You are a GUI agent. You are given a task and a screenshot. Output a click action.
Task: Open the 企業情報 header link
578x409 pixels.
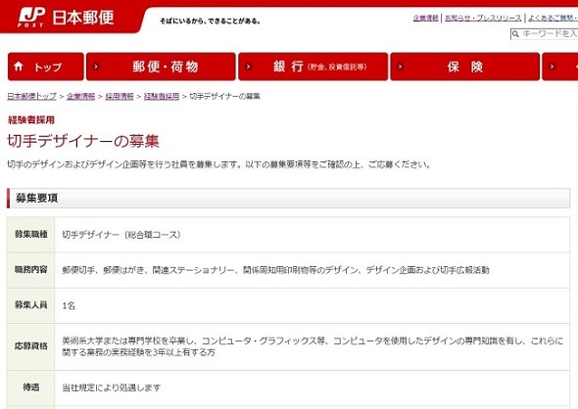click(x=426, y=18)
